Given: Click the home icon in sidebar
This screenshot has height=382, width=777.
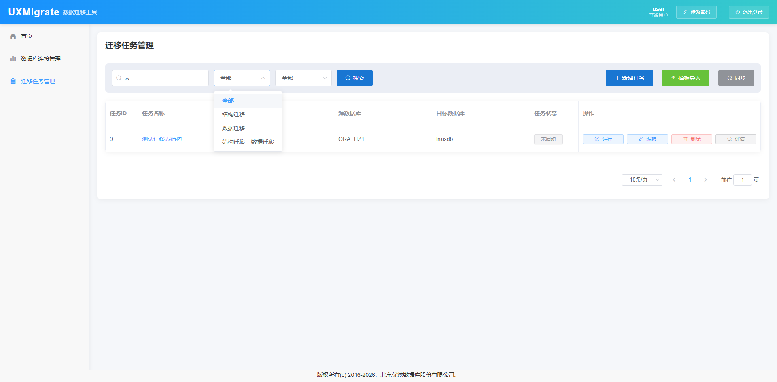Looking at the screenshot, I should (x=13, y=36).
